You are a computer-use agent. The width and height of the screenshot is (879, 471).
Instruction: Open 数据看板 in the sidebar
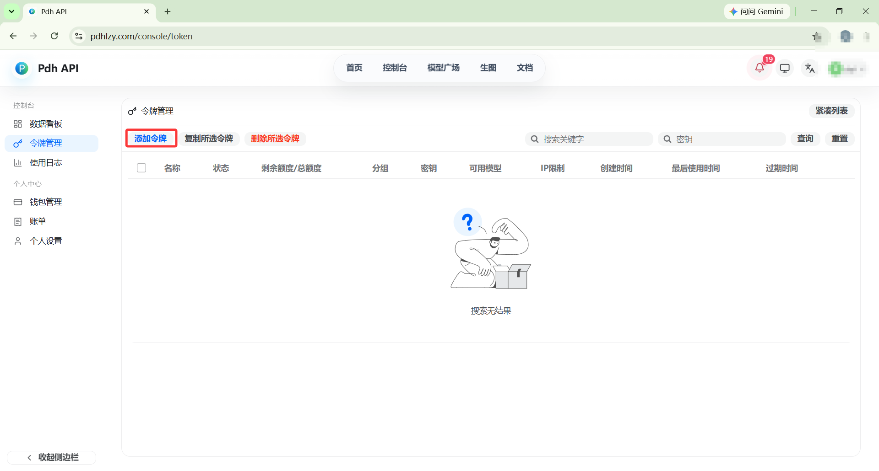(x=51, y=124)
